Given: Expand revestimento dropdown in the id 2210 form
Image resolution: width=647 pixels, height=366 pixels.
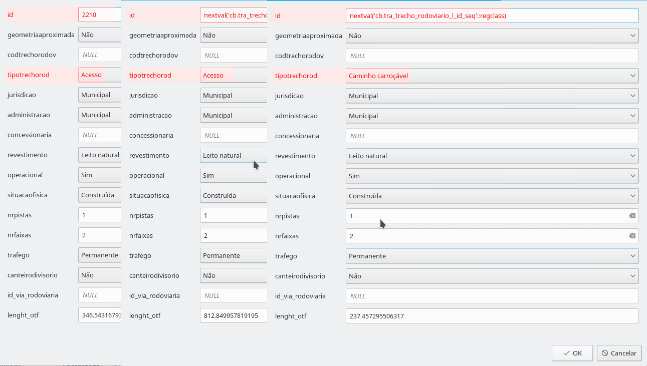Looking at the screenshot, I should tap(100, 155).
